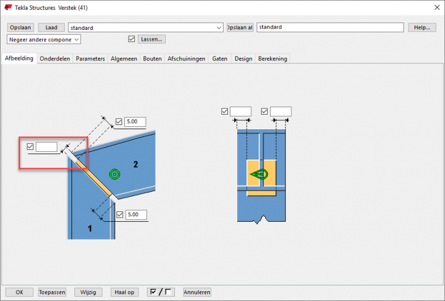This screenshot has height=301, width=445.
Task: Click the upper 5.00 value field
Action: click(x=135, y=122)
